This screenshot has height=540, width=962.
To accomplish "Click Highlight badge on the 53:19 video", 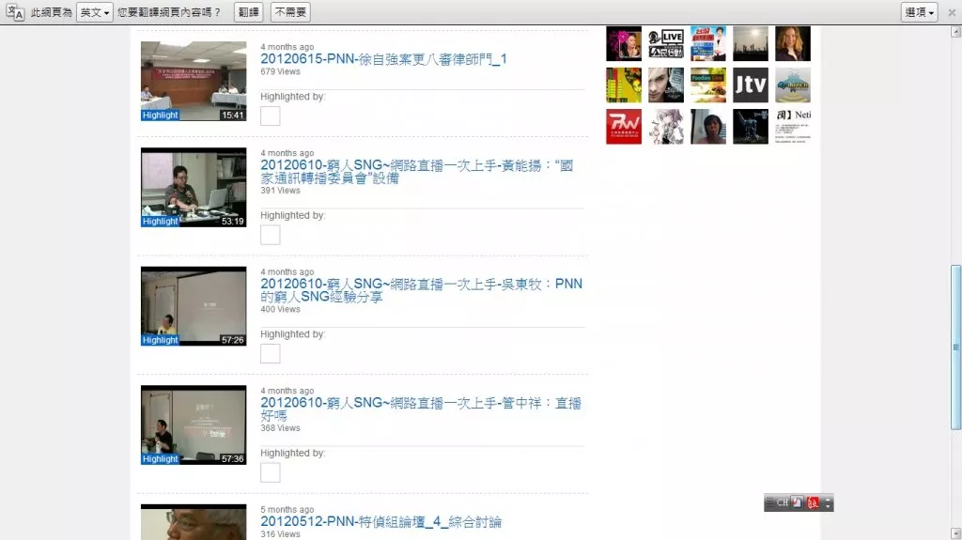I will (160, 221).
